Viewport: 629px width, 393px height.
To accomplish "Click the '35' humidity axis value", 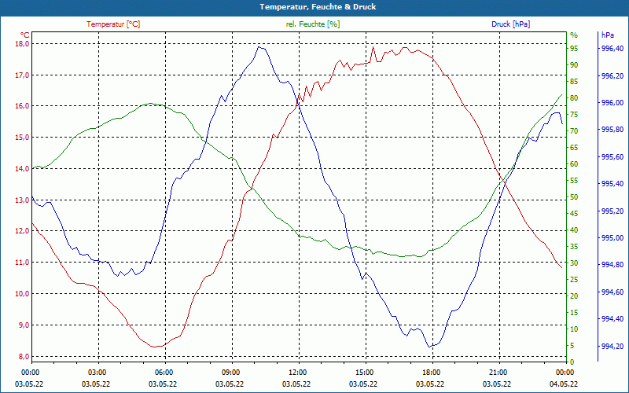I will click(x=574, y=247).
